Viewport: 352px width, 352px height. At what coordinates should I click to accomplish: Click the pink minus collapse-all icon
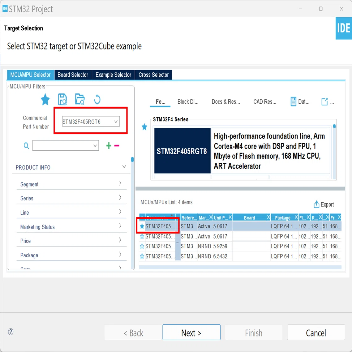[x=117, y=146]
